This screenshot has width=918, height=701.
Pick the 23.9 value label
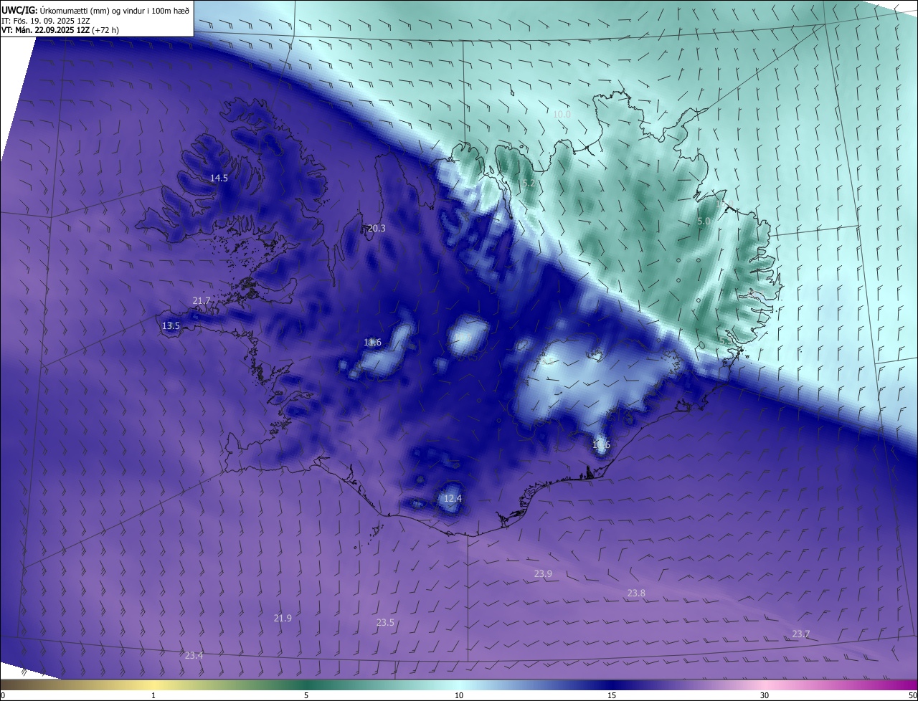tap(543, 573)
